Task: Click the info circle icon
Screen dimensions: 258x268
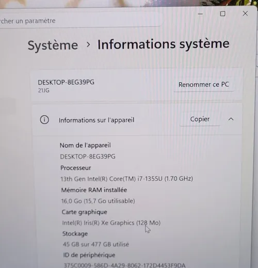Action: [x=44, y=120]
